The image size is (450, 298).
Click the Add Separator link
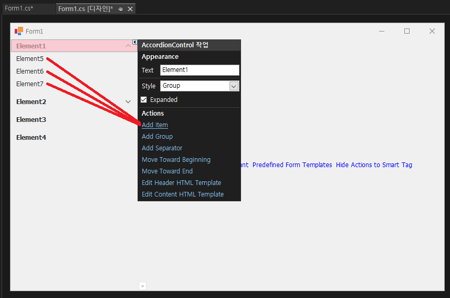[162, 148]
